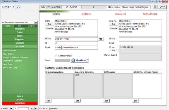This screenshot has width=169, height=110.
Task: Enable the Add to Email List checkbox
Action: pyautogui.click(x=56, y=56)
